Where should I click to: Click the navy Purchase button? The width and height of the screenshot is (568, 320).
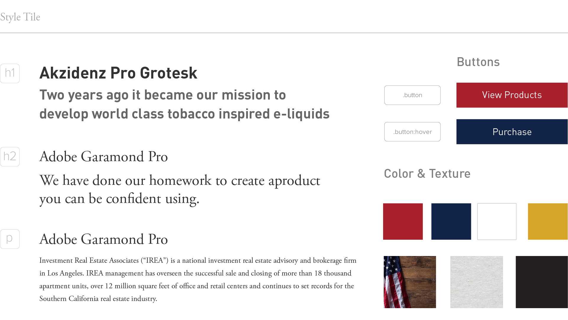512,132
